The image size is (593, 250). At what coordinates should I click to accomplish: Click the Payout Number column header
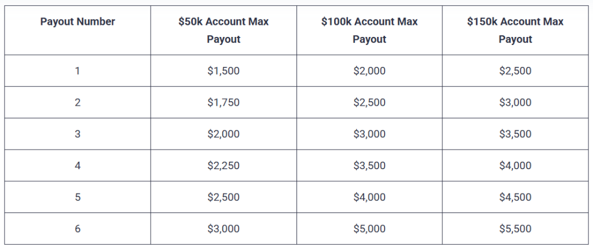(78, 22)
